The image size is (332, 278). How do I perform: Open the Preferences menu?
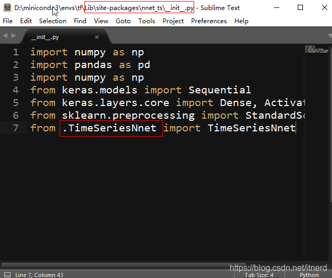[x=209, y=21]
